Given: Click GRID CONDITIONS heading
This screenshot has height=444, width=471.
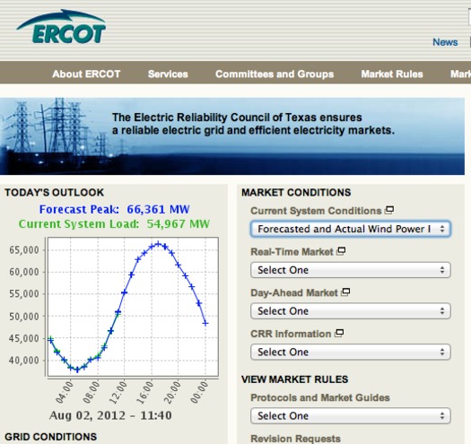Looking at the screenshot, I should (x=51, y=437).
